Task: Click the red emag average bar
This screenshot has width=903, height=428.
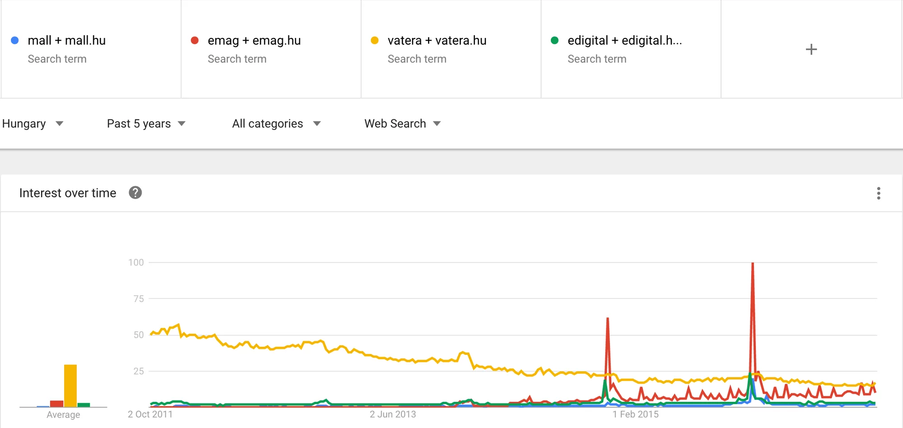Action: point(56,404)
